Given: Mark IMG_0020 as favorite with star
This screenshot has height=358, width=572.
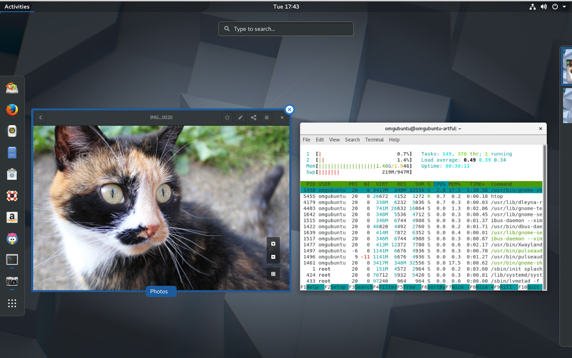Looking at the screenshot, I should click(227, 118).
